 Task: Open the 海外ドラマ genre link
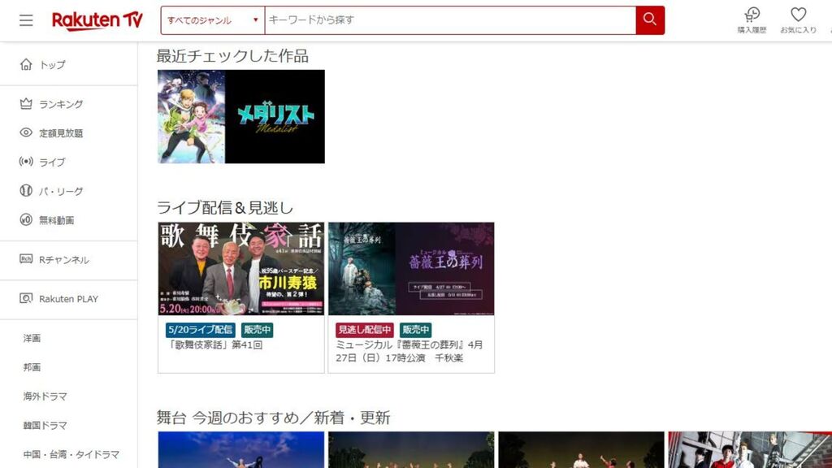click(x=45, y=396)
